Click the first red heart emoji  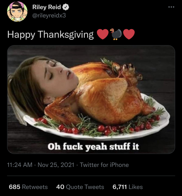pyautogui.click(x=103, y=34)
